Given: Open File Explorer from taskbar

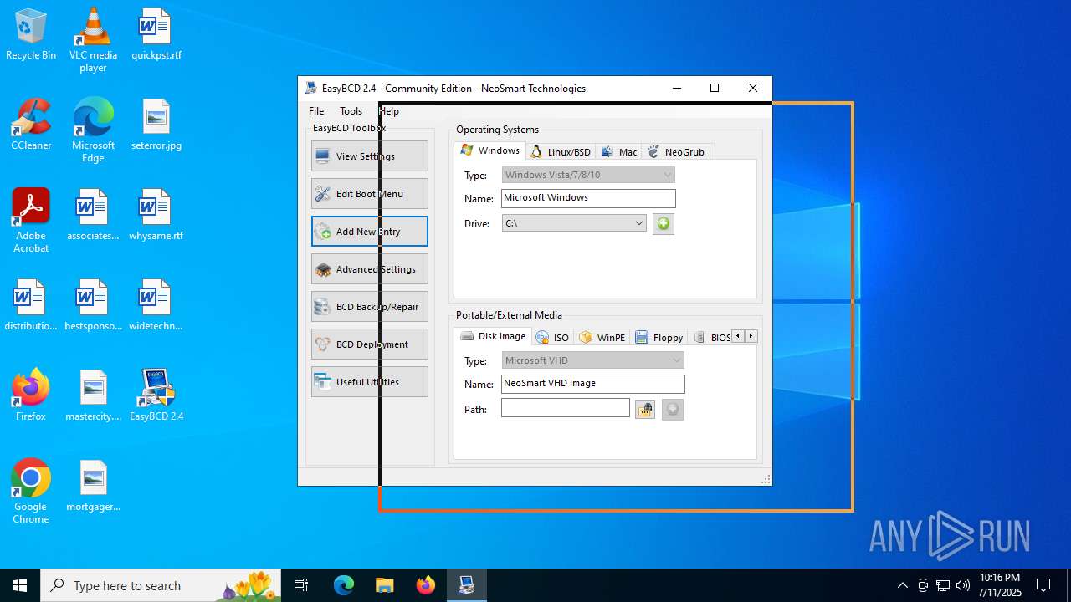Looking at the screenshot, I should (385, 585).
